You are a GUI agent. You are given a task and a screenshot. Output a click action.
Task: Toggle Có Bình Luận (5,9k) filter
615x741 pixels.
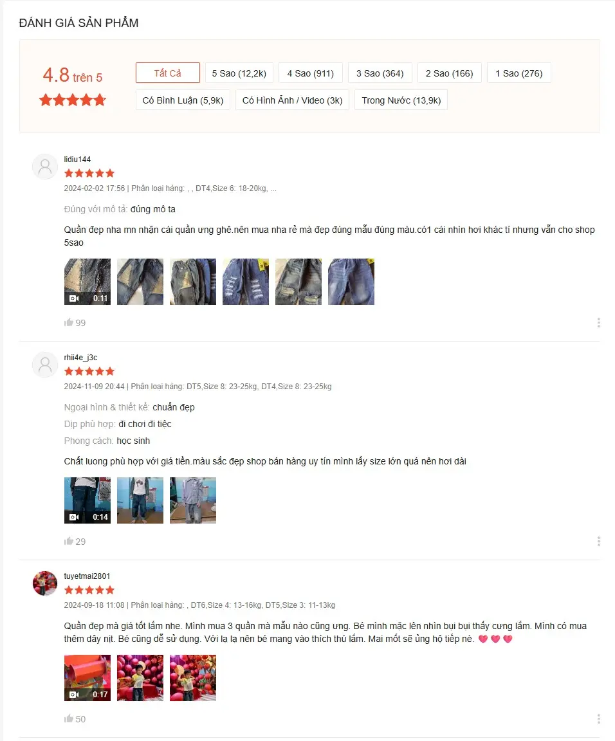183,100
